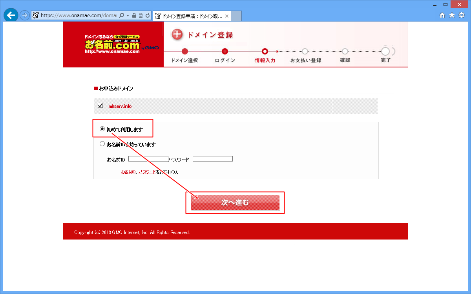Click the browser back arrow button
The image size is (471, 294).
tap(11, 15)
